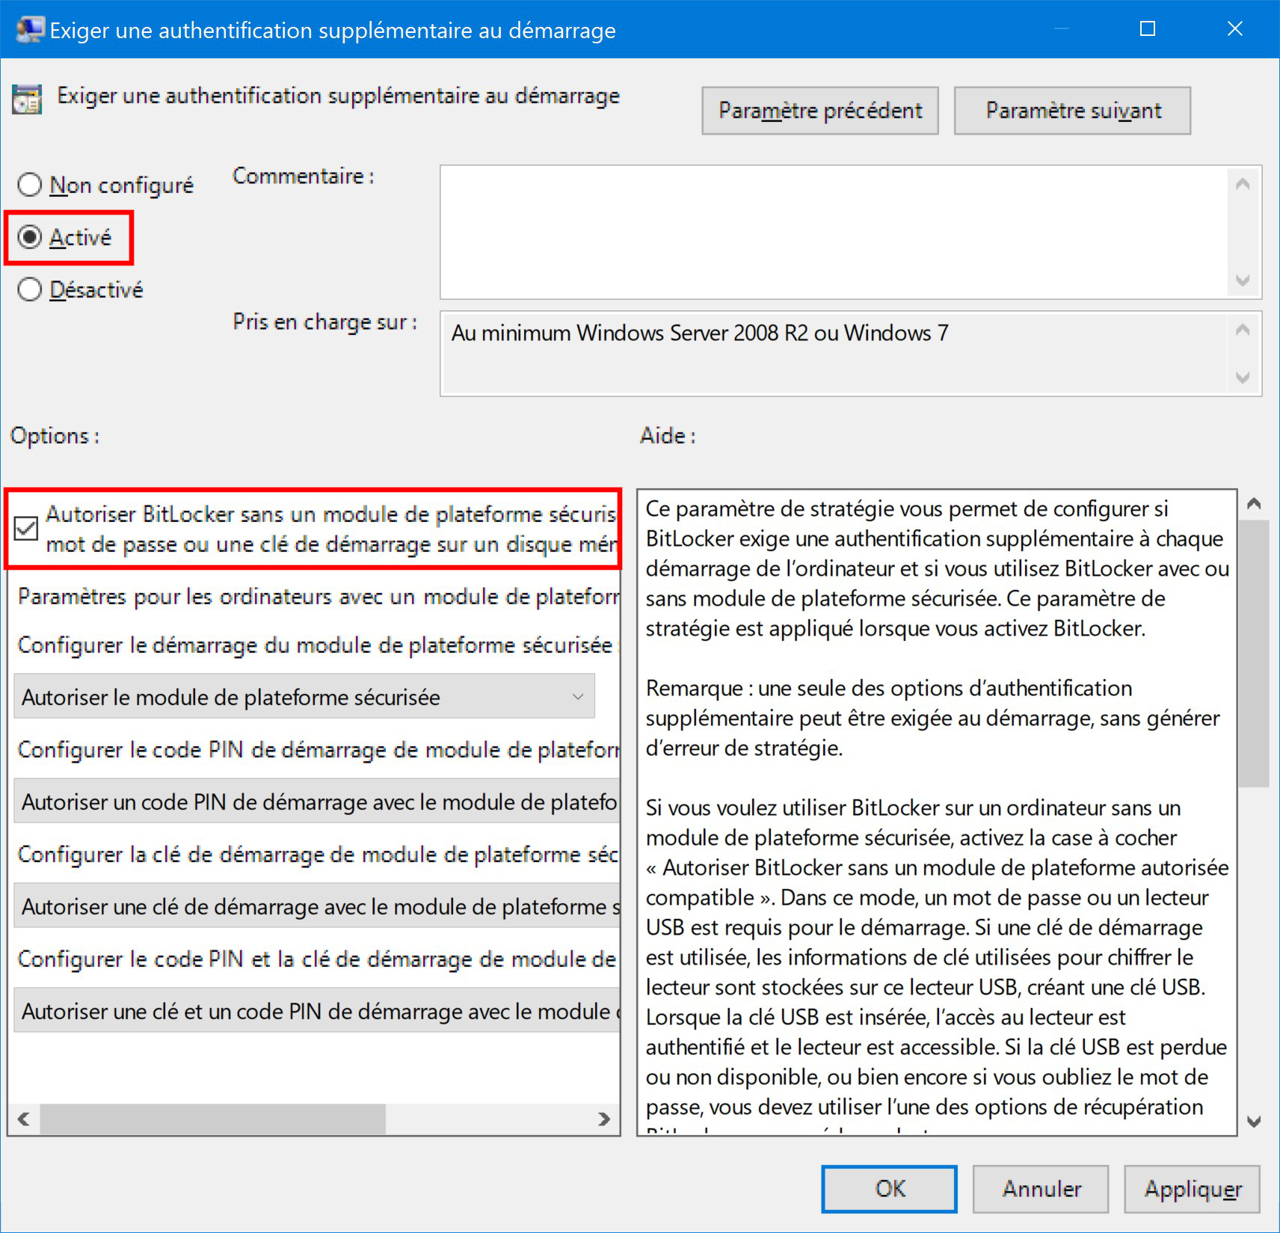This screenshot has height=1233, width=1280.
Task: Confirm with the OK button
Action: click(x=890, y=1189)
